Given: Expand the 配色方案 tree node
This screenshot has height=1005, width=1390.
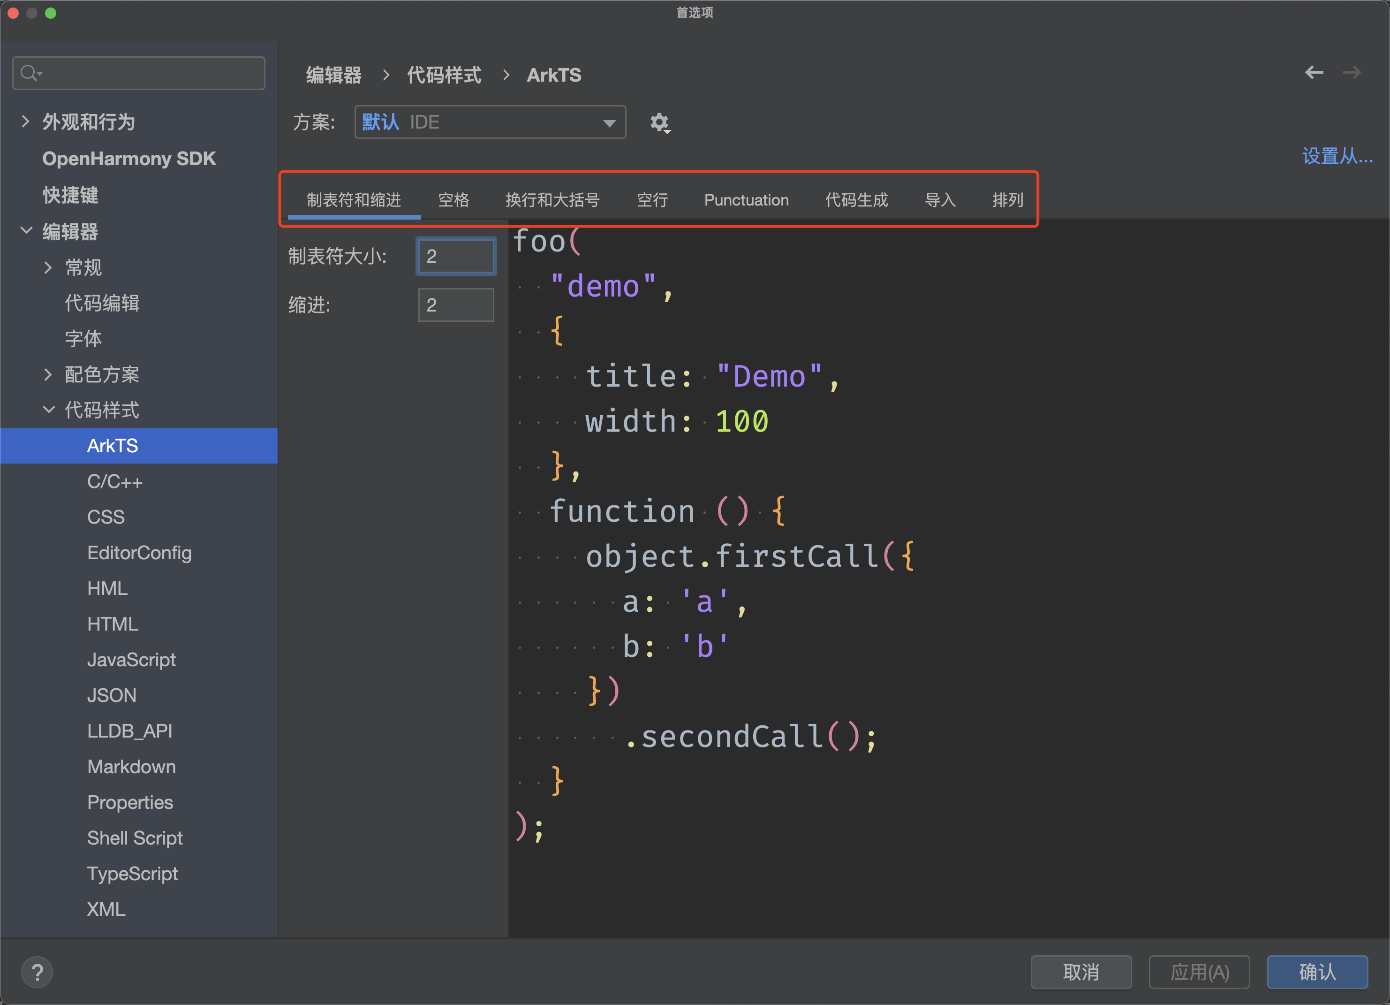Looking at the screenshot, I should [x=48, y=374].
